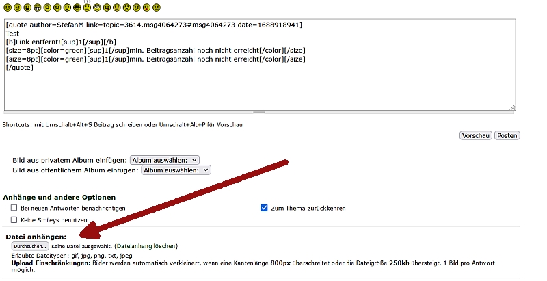Grab the textarea resize bar below the editor
The width and height of the screenshot is (547, 281).
(x=259, y=112)
